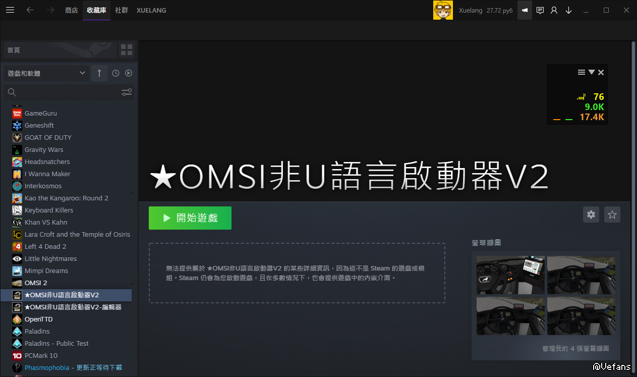Open the advanced filter sliders icon

[127, 92]
